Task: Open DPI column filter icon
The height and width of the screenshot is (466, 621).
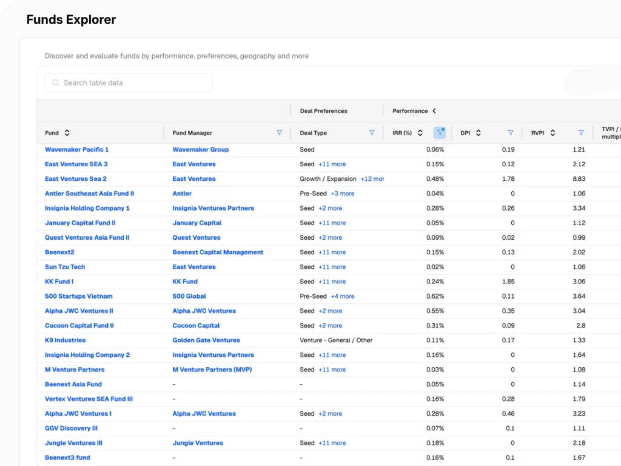Action: tap(511, 133)
